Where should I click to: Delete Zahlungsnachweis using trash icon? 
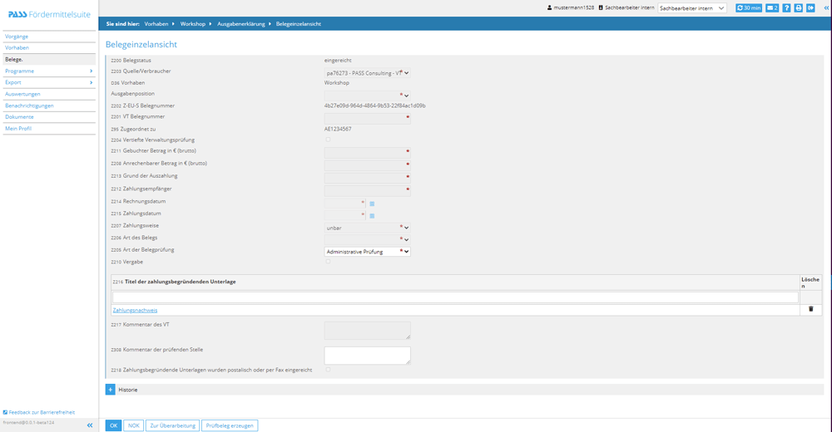pyautogui.click(x=811, y=309)
